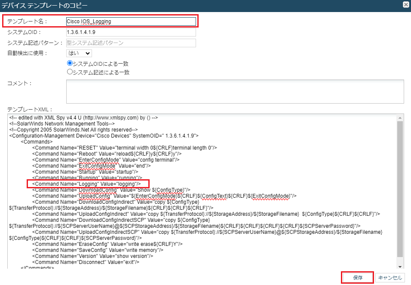Click the Command Name="Logging" XML line
This screenshot has width=411, height=285.
click(x=86, y=184)
